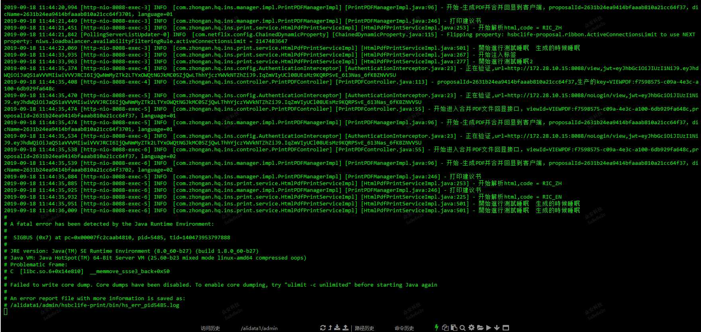
Task: Click the terminal cursor block
Action: pos(6,312)
